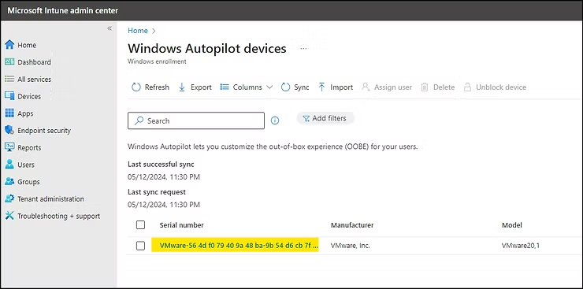Select the Devices icon in navigation
Viewport: 583px width, 289px height.
pos(9,96)
